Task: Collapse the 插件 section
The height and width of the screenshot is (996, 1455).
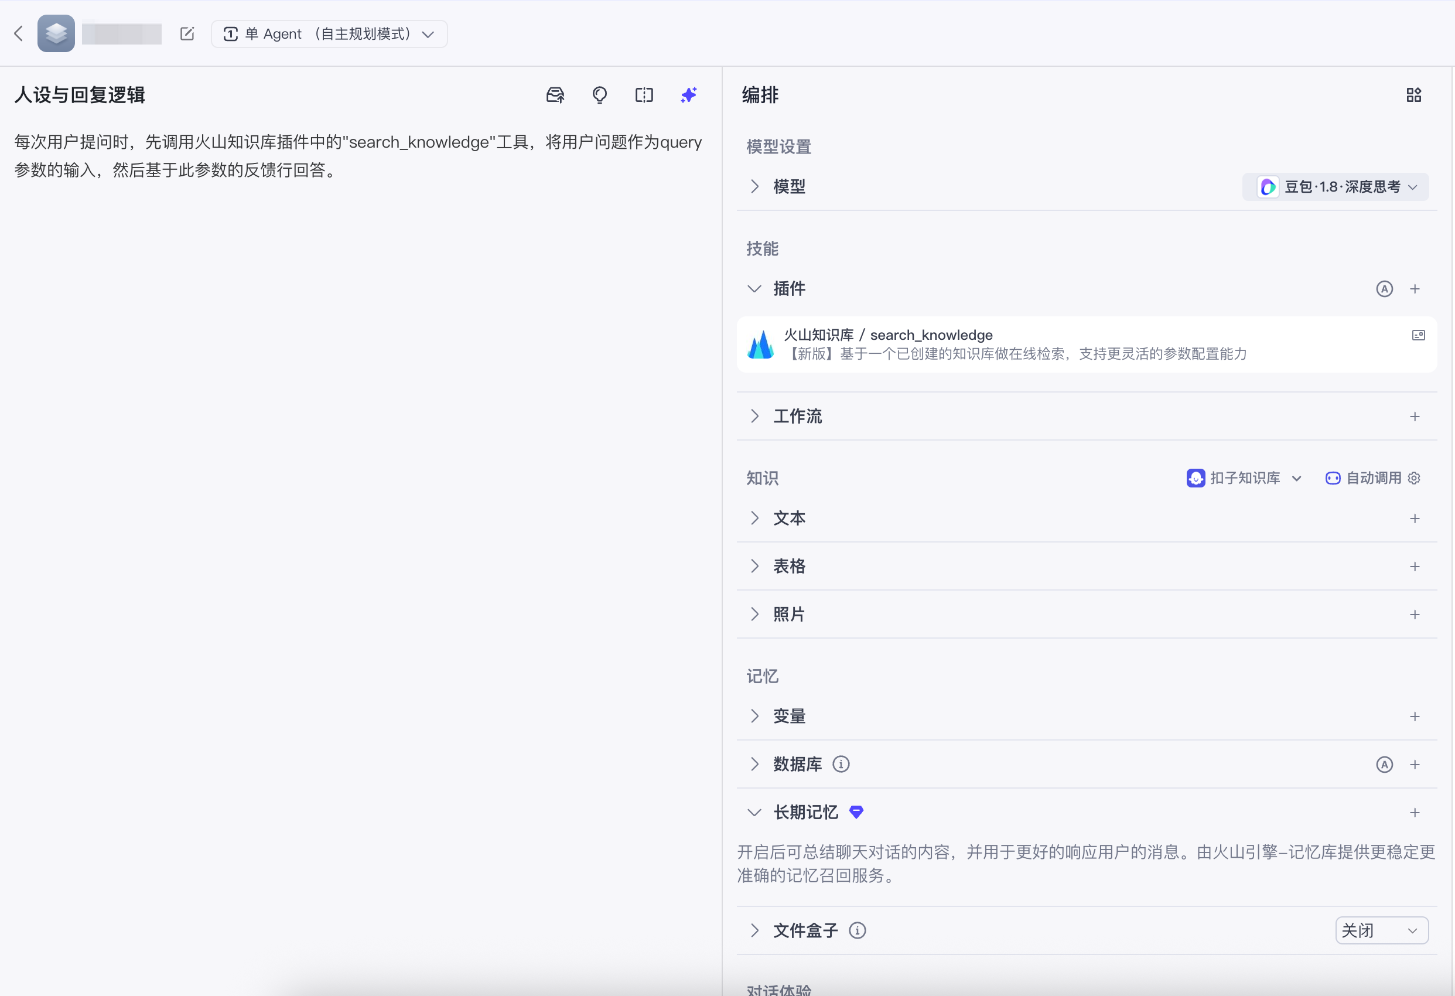Action: pyautogui.click(x=755, y=289)
